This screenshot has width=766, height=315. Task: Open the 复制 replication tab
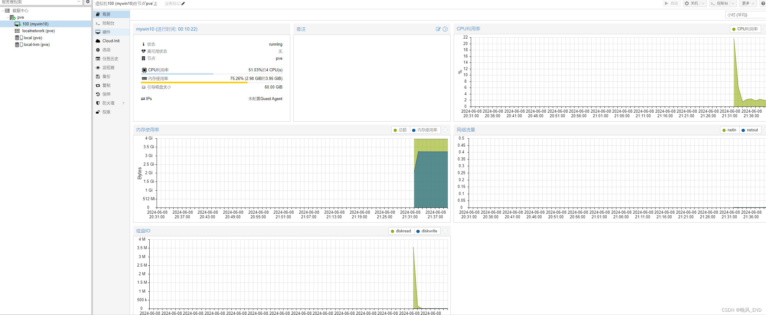pyautogui.click(x=111, y=85)
